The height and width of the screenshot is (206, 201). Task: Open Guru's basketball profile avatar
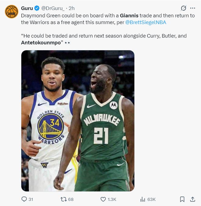[12, 12]
